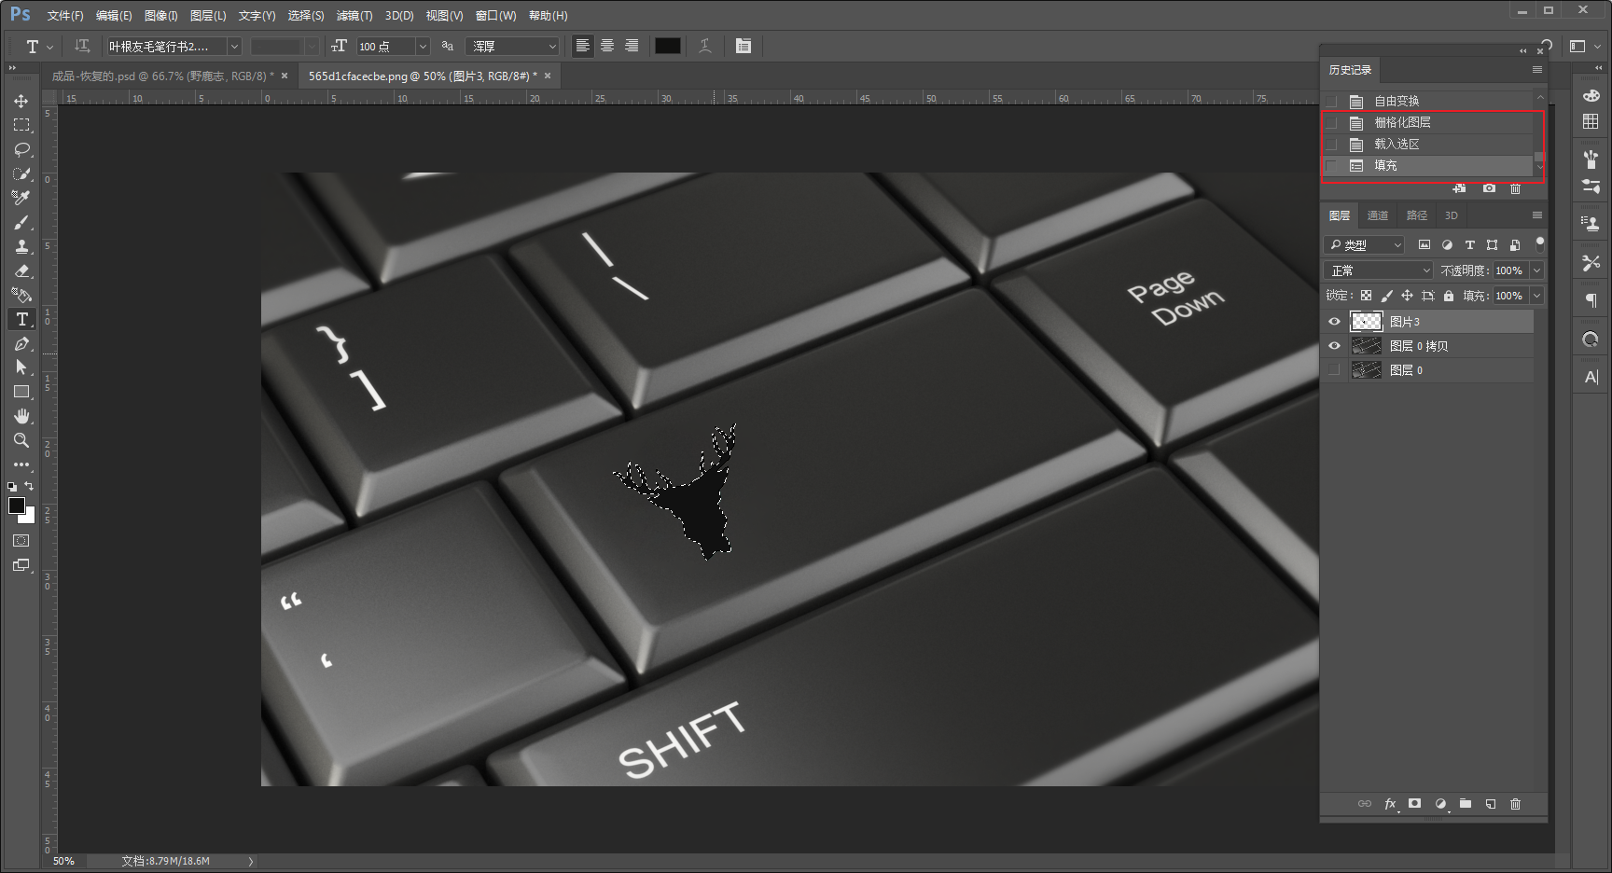Toggle lock image pixels
Screen dimensions: 1612x873
1386,296
